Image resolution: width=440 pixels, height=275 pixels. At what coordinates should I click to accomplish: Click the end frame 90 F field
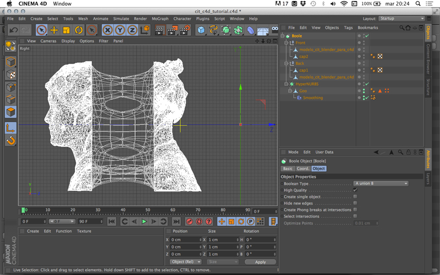(x=90, y=222)
